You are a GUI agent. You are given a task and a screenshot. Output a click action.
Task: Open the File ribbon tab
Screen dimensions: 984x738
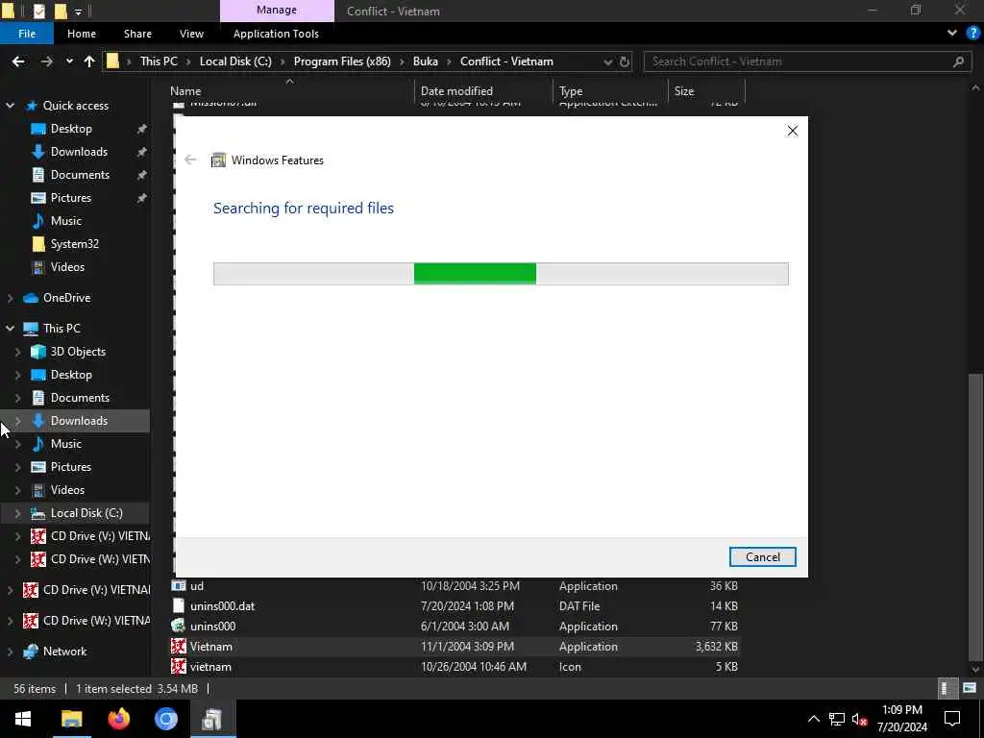(27, 34)
